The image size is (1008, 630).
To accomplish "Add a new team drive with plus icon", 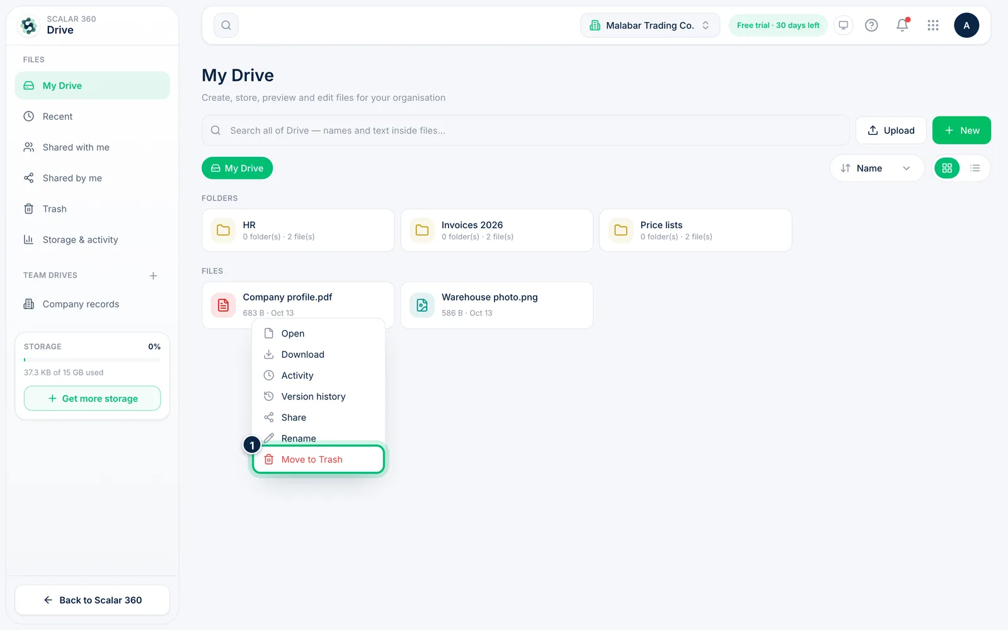I will pyautogui.click(x=153, y=276).
